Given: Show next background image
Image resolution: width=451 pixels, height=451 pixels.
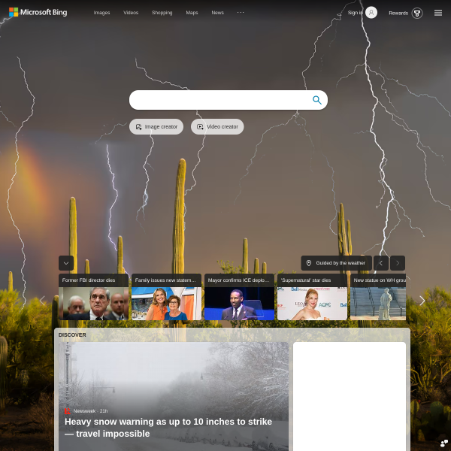Looking at the screenshot, I should [398, 263].
